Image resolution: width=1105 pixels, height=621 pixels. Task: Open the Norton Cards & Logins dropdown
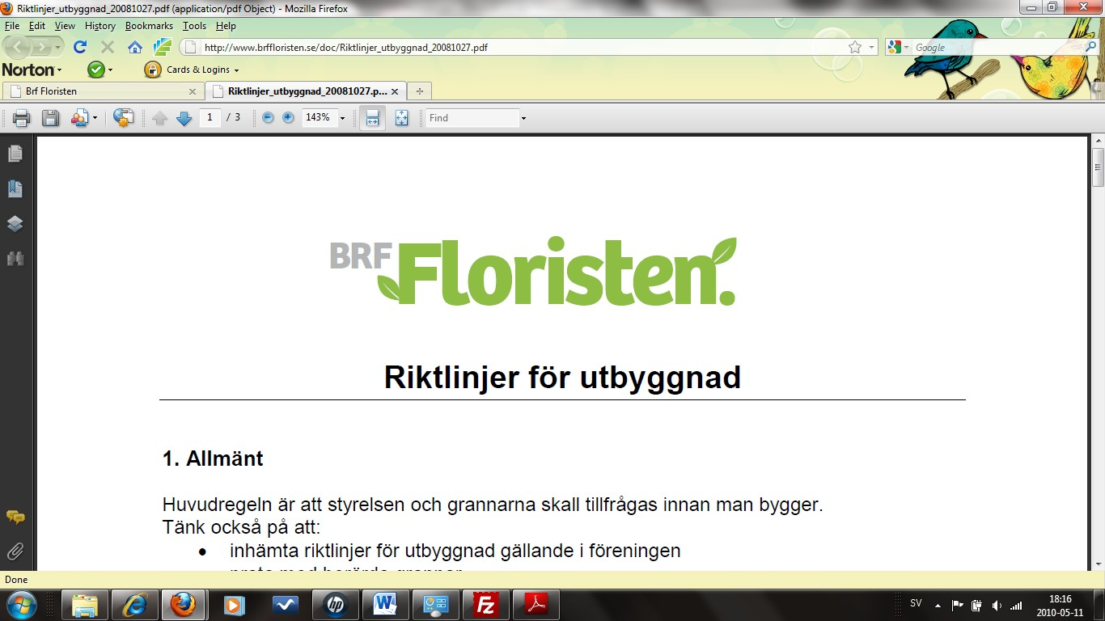click(192, 70)
